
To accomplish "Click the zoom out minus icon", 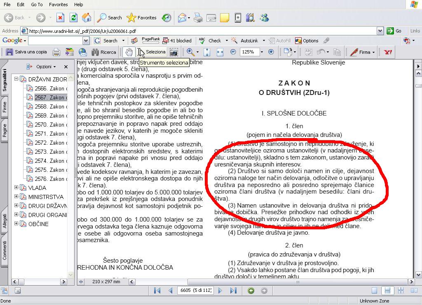I will (233, 52).
